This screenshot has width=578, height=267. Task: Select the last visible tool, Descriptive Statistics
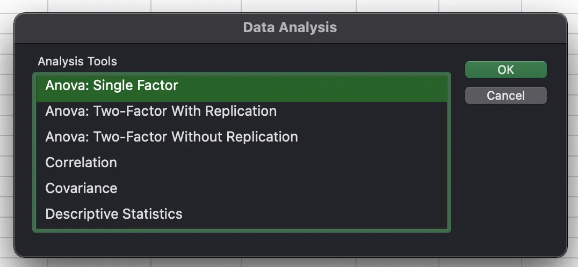114,214
